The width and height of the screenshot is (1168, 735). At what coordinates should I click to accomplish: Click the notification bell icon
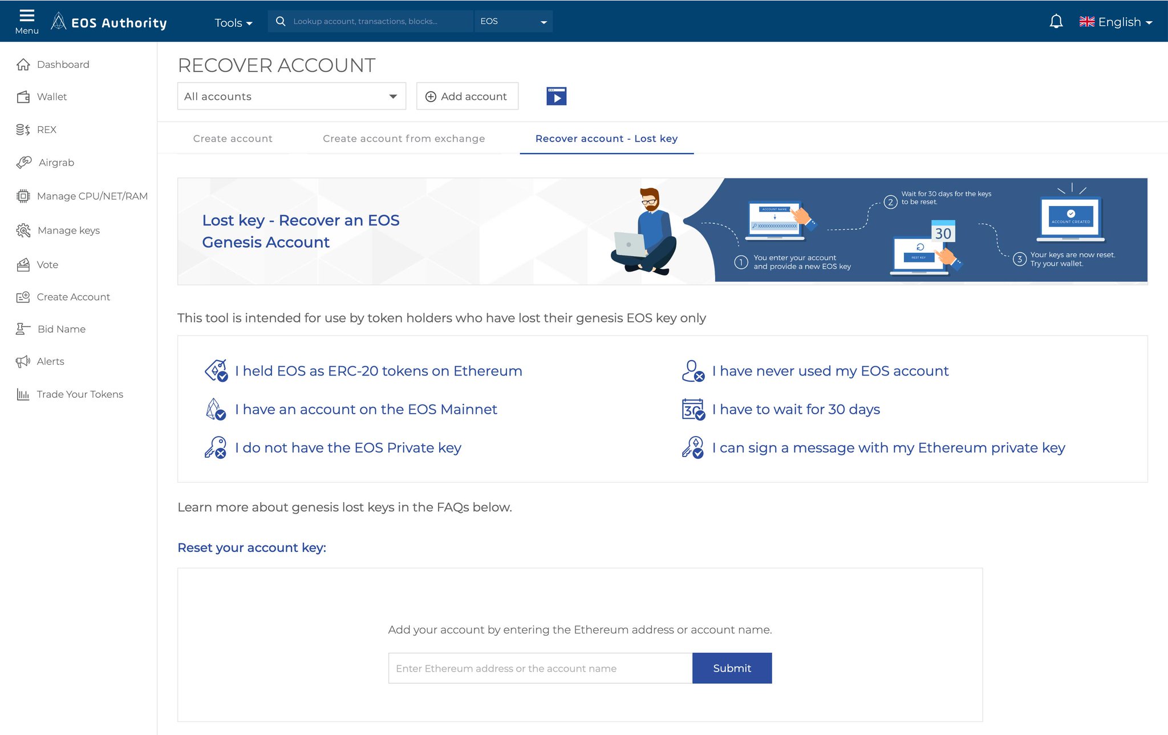(x=1056, y=22)
